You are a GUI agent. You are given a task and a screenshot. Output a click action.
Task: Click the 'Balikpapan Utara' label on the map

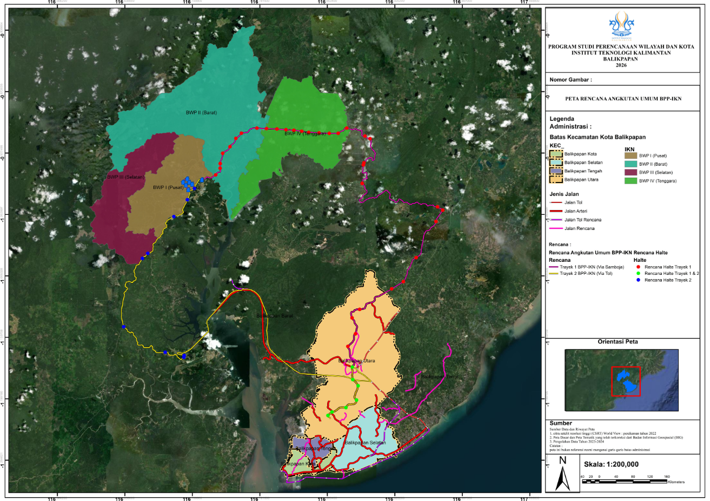356,361
